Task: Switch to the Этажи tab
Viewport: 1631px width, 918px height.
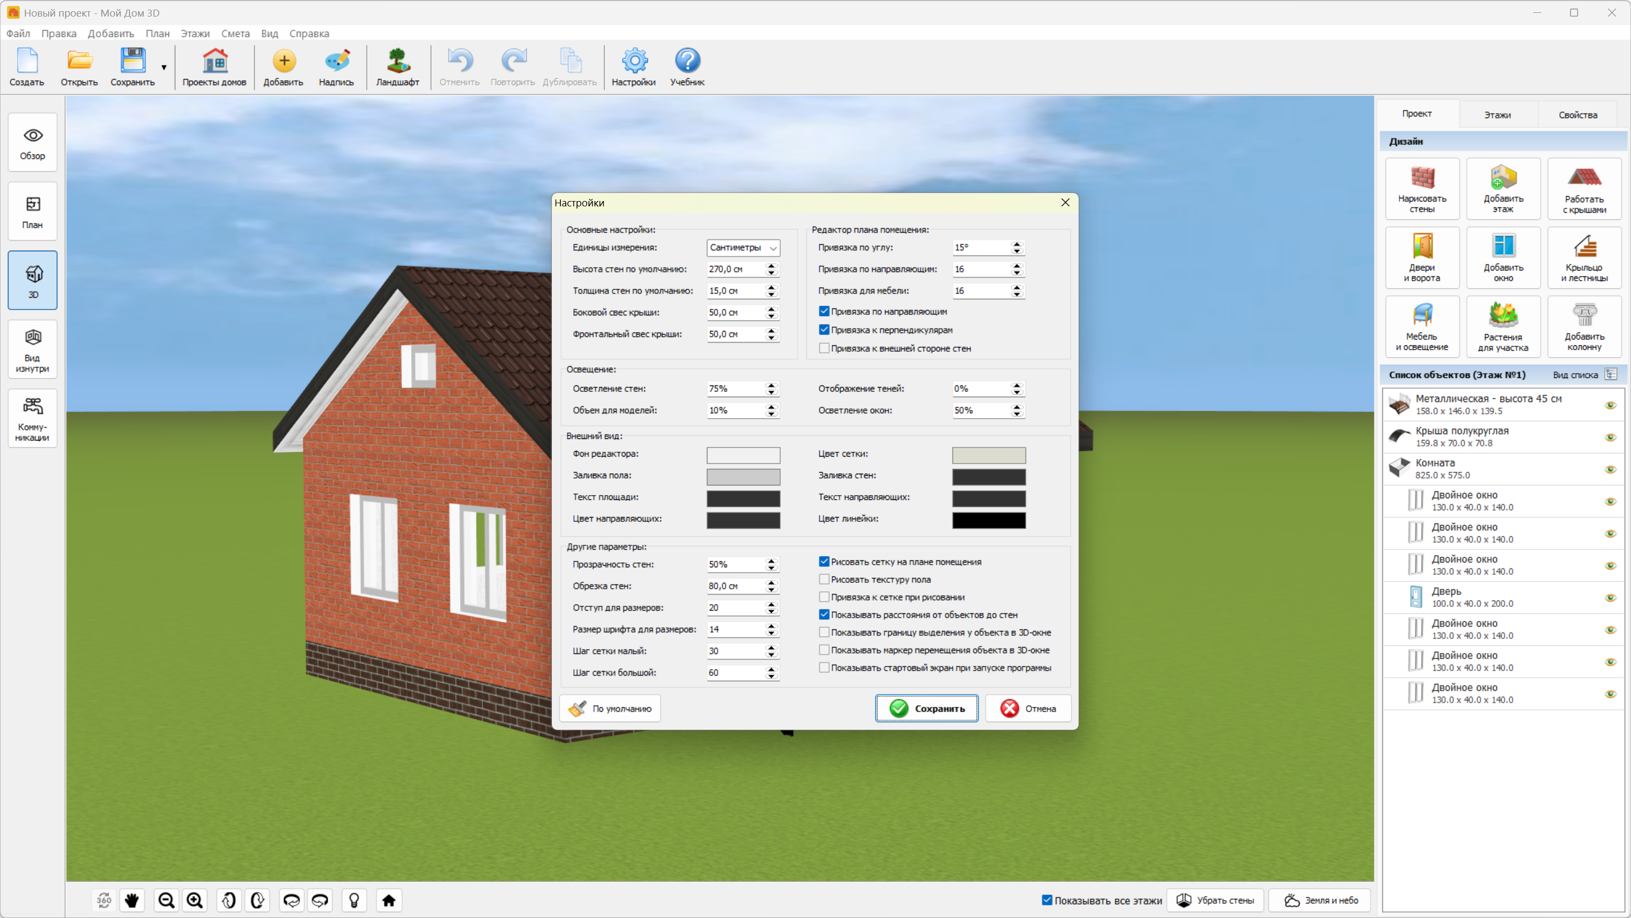Action: [1497, 114]
